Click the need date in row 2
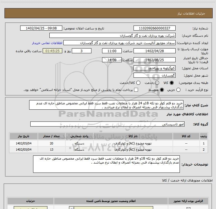Image resolution: width=216 pixels, height=209 pixels. coord(24,150)
